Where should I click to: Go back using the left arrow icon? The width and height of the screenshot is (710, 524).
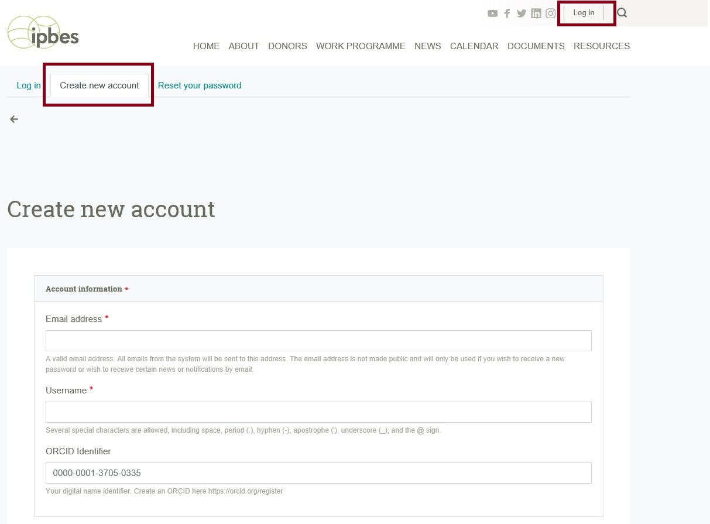tap(14, 119)
